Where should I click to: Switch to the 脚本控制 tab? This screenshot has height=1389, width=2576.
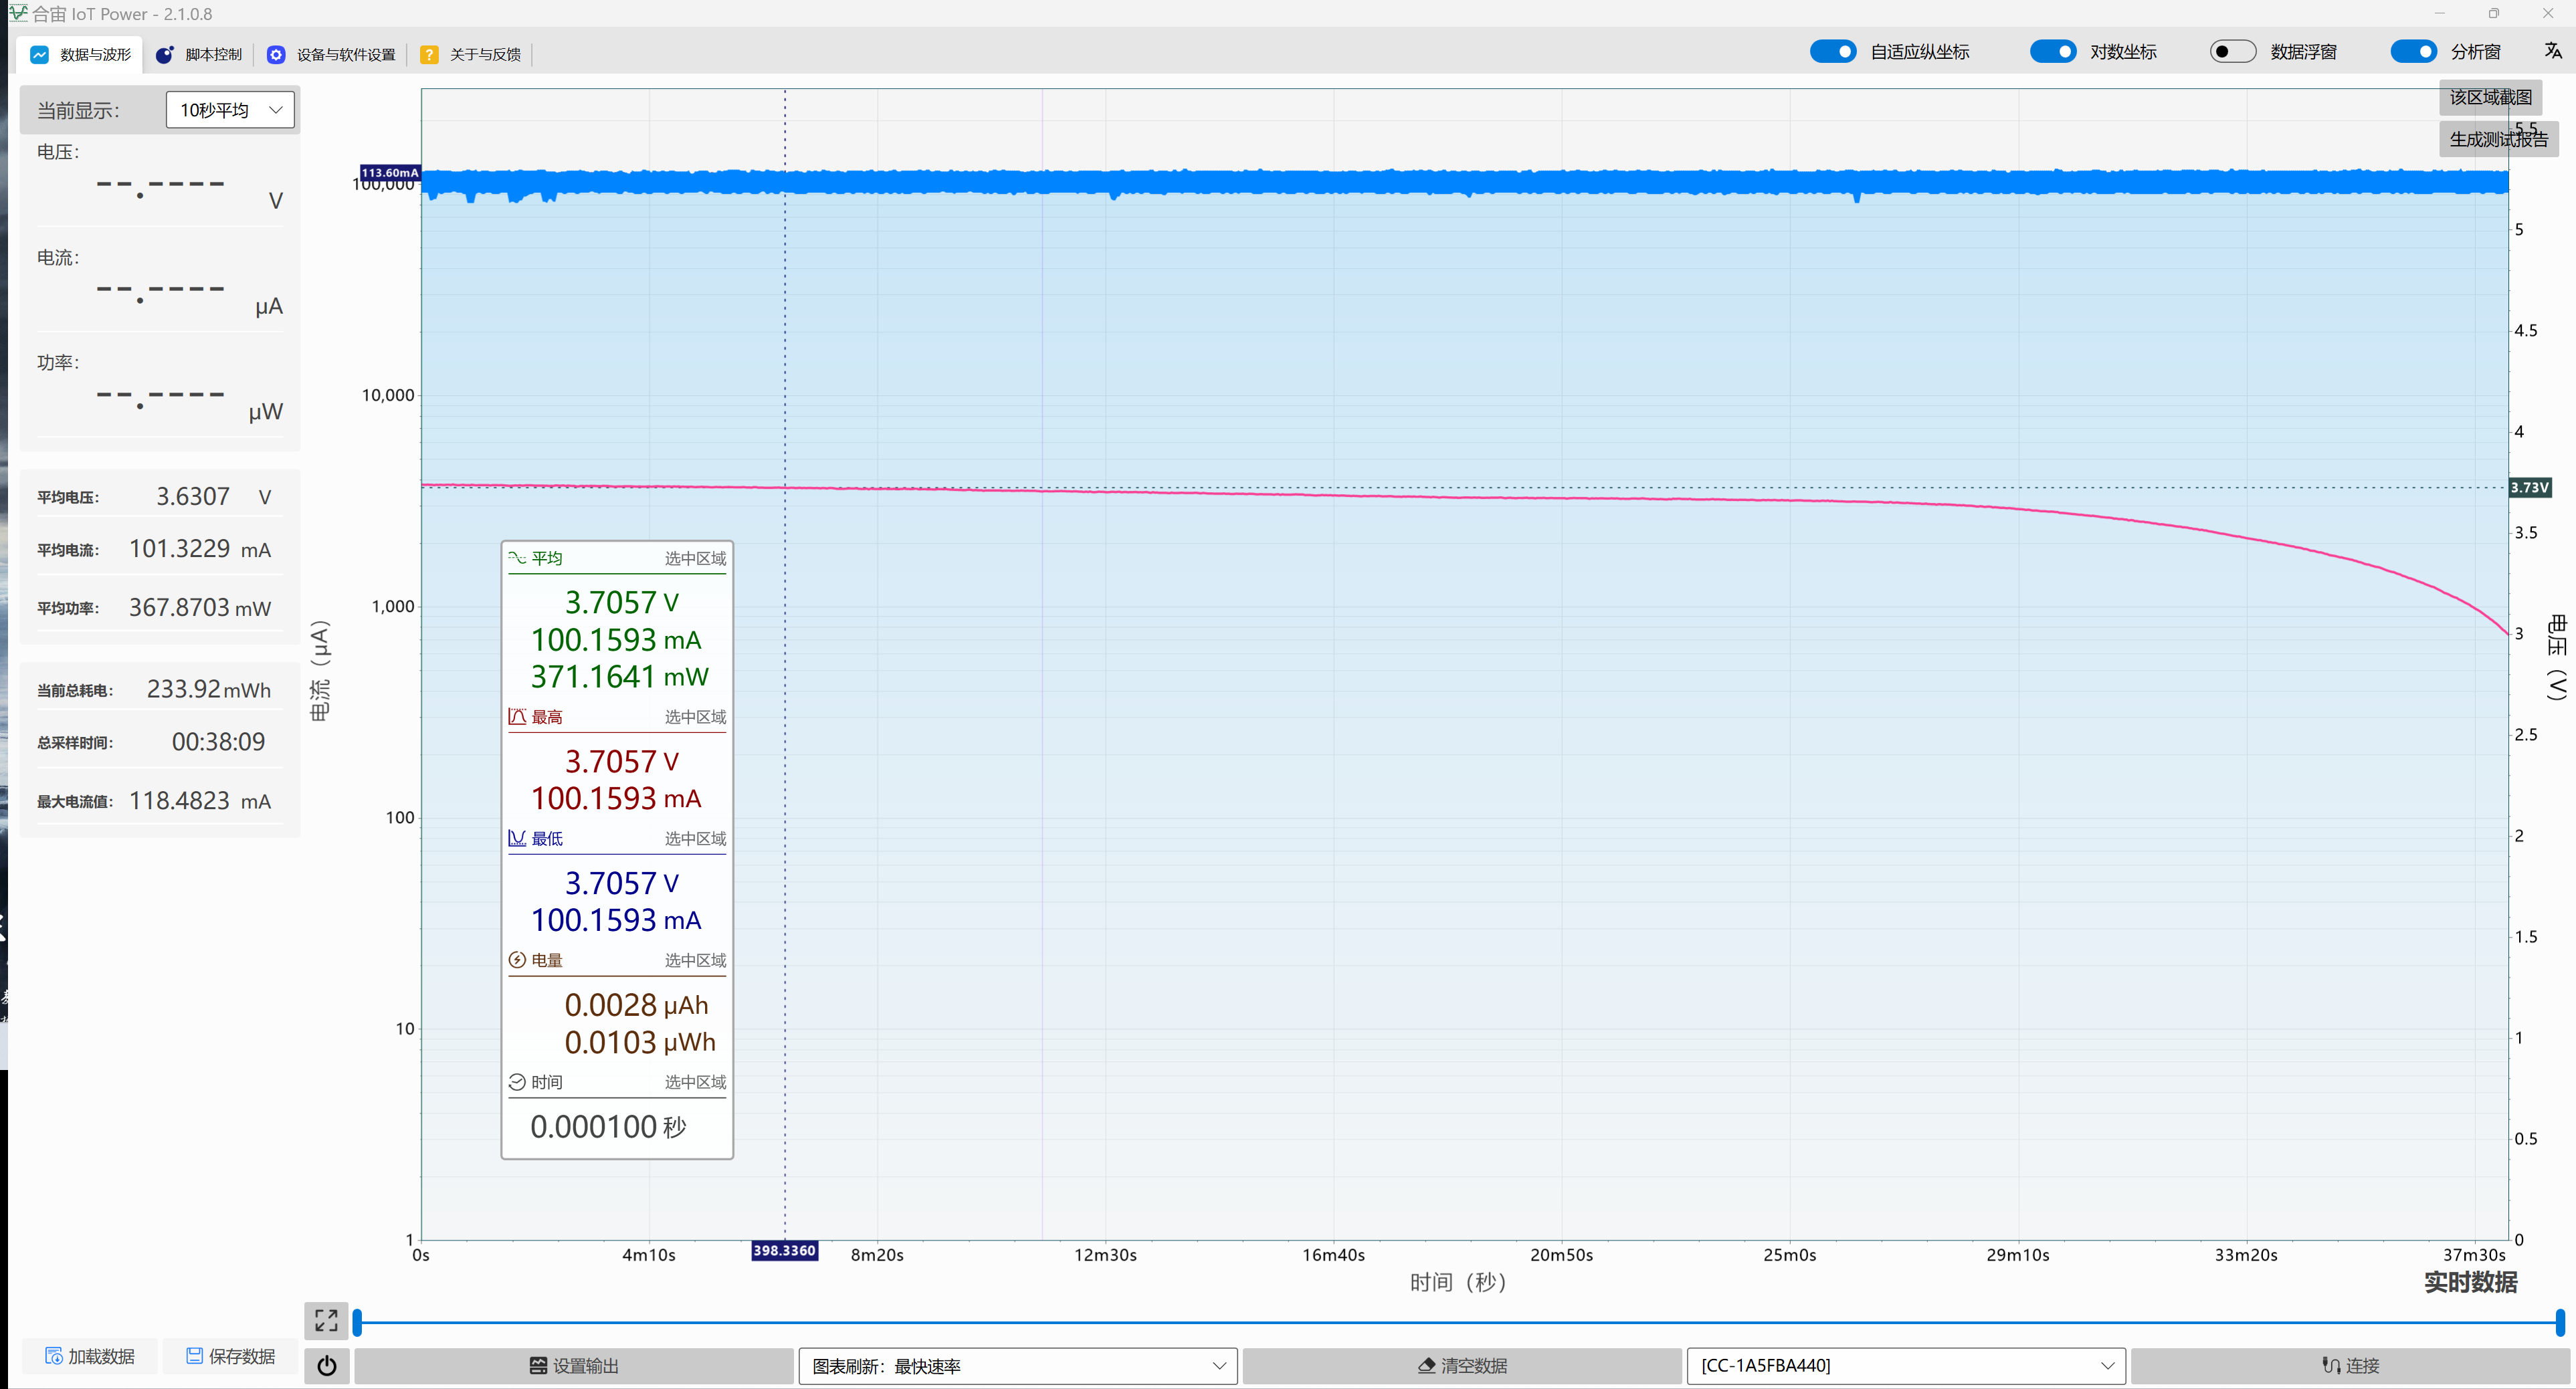(x=199, y=54)
